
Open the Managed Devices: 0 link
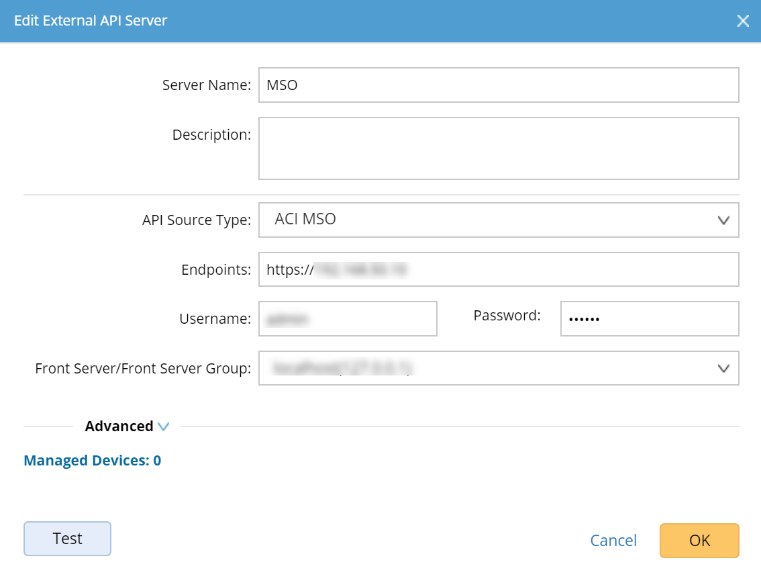click(92, 461)
